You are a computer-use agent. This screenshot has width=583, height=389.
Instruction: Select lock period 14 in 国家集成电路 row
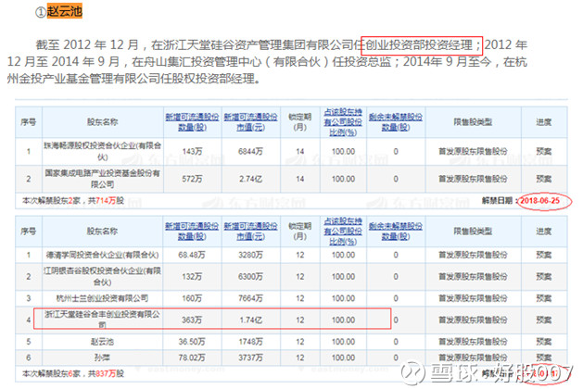click(x=300, y=179)
